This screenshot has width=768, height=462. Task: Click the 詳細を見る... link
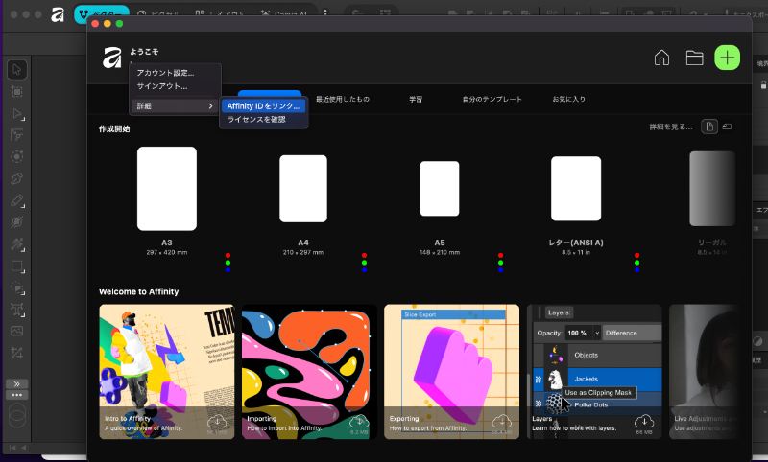[x=669, y=127]
